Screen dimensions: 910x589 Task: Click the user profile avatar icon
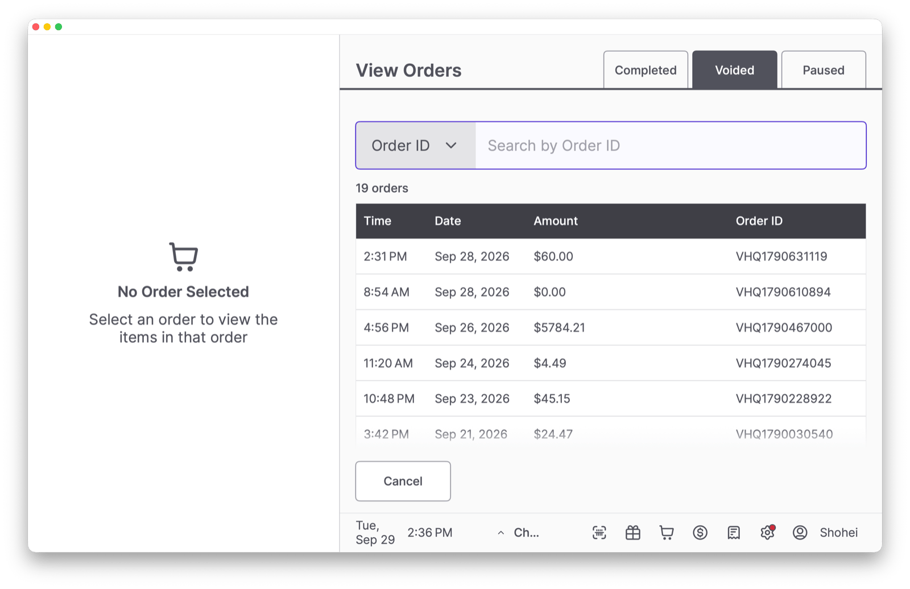(800, 533)
